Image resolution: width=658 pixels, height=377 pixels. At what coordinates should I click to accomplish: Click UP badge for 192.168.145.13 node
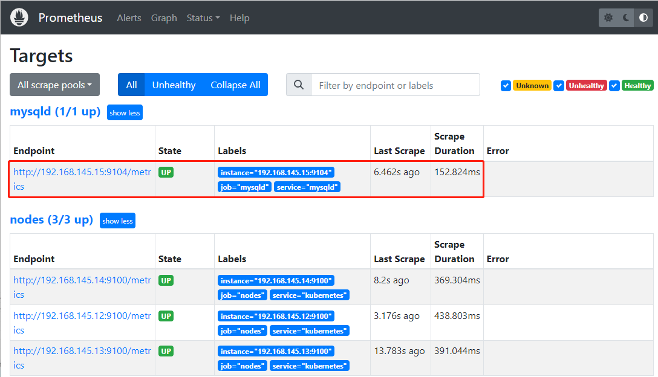pyautogui.click(x=166, y=352)
